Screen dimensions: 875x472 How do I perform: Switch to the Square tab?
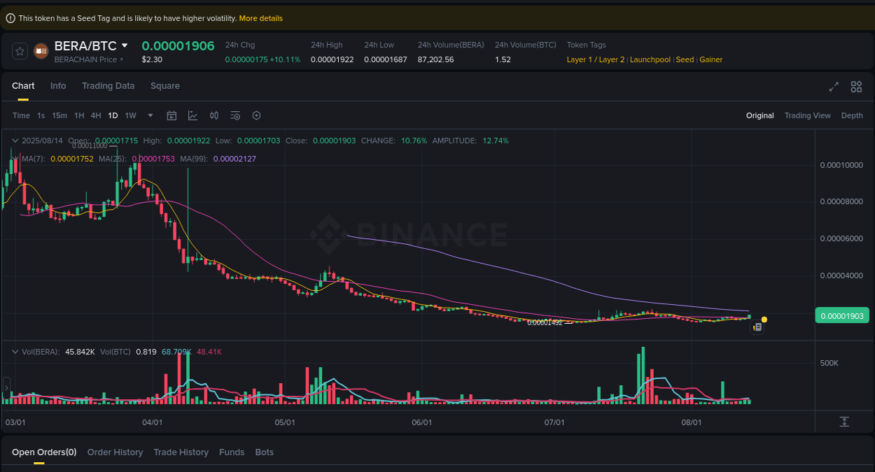coord(165,86)
